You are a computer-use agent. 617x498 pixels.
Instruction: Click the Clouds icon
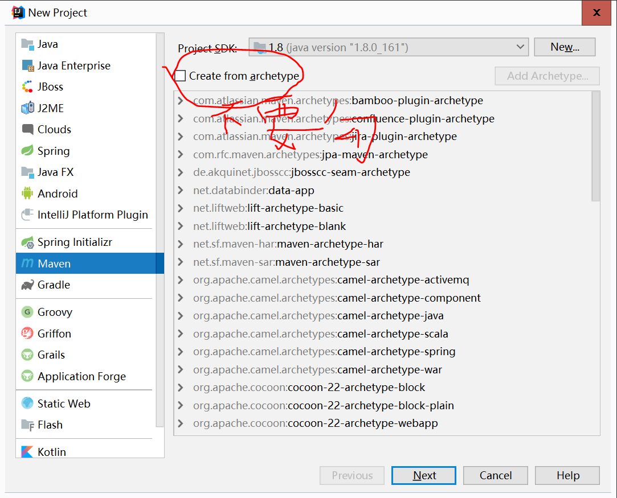click(x=27, y=129)
